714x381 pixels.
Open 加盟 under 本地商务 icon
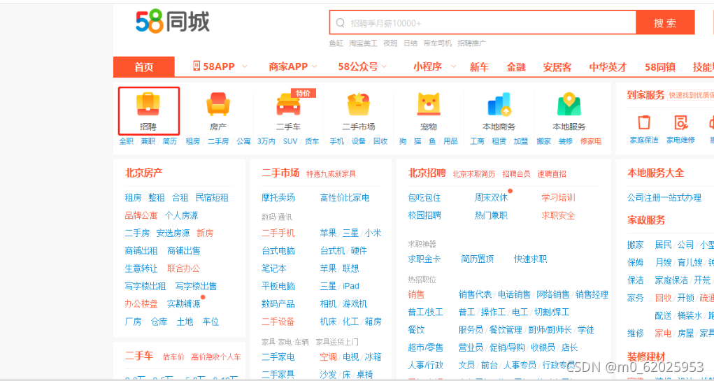[x=521, y=141]
